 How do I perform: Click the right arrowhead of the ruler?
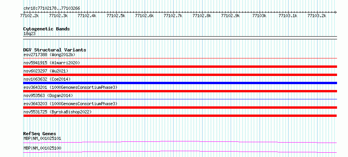[x=335, y=12]
